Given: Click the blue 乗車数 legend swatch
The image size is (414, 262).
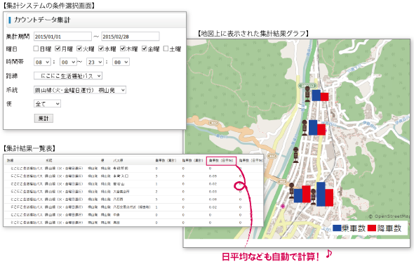Looking at the screenshot, I should 337,228.
